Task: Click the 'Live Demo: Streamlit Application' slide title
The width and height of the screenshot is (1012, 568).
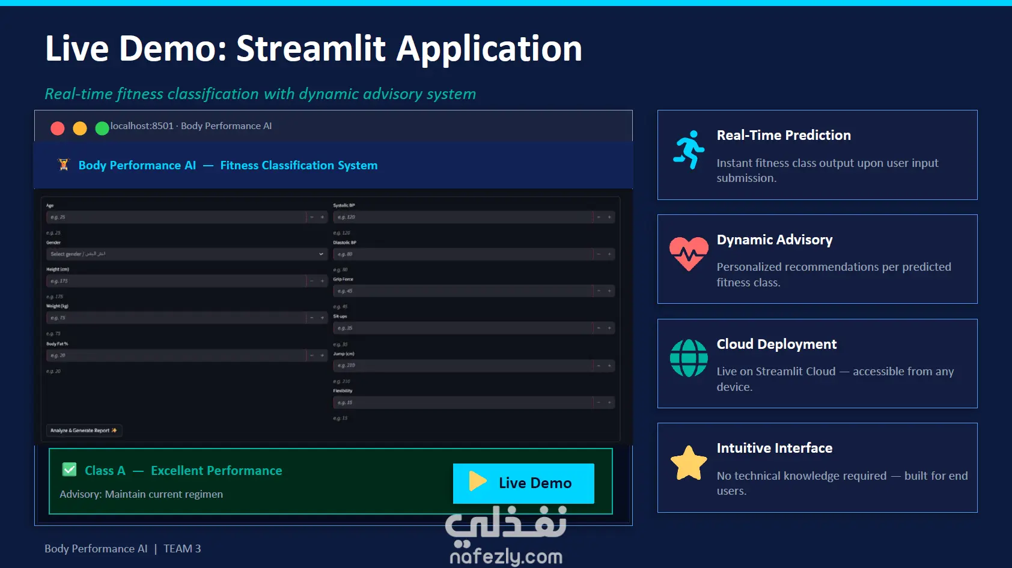Action: point(314,48)
